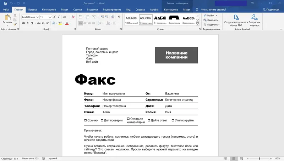The image size is (284, 161).
Task: Click the zoom slider in status bar
Action: point(259,159)
